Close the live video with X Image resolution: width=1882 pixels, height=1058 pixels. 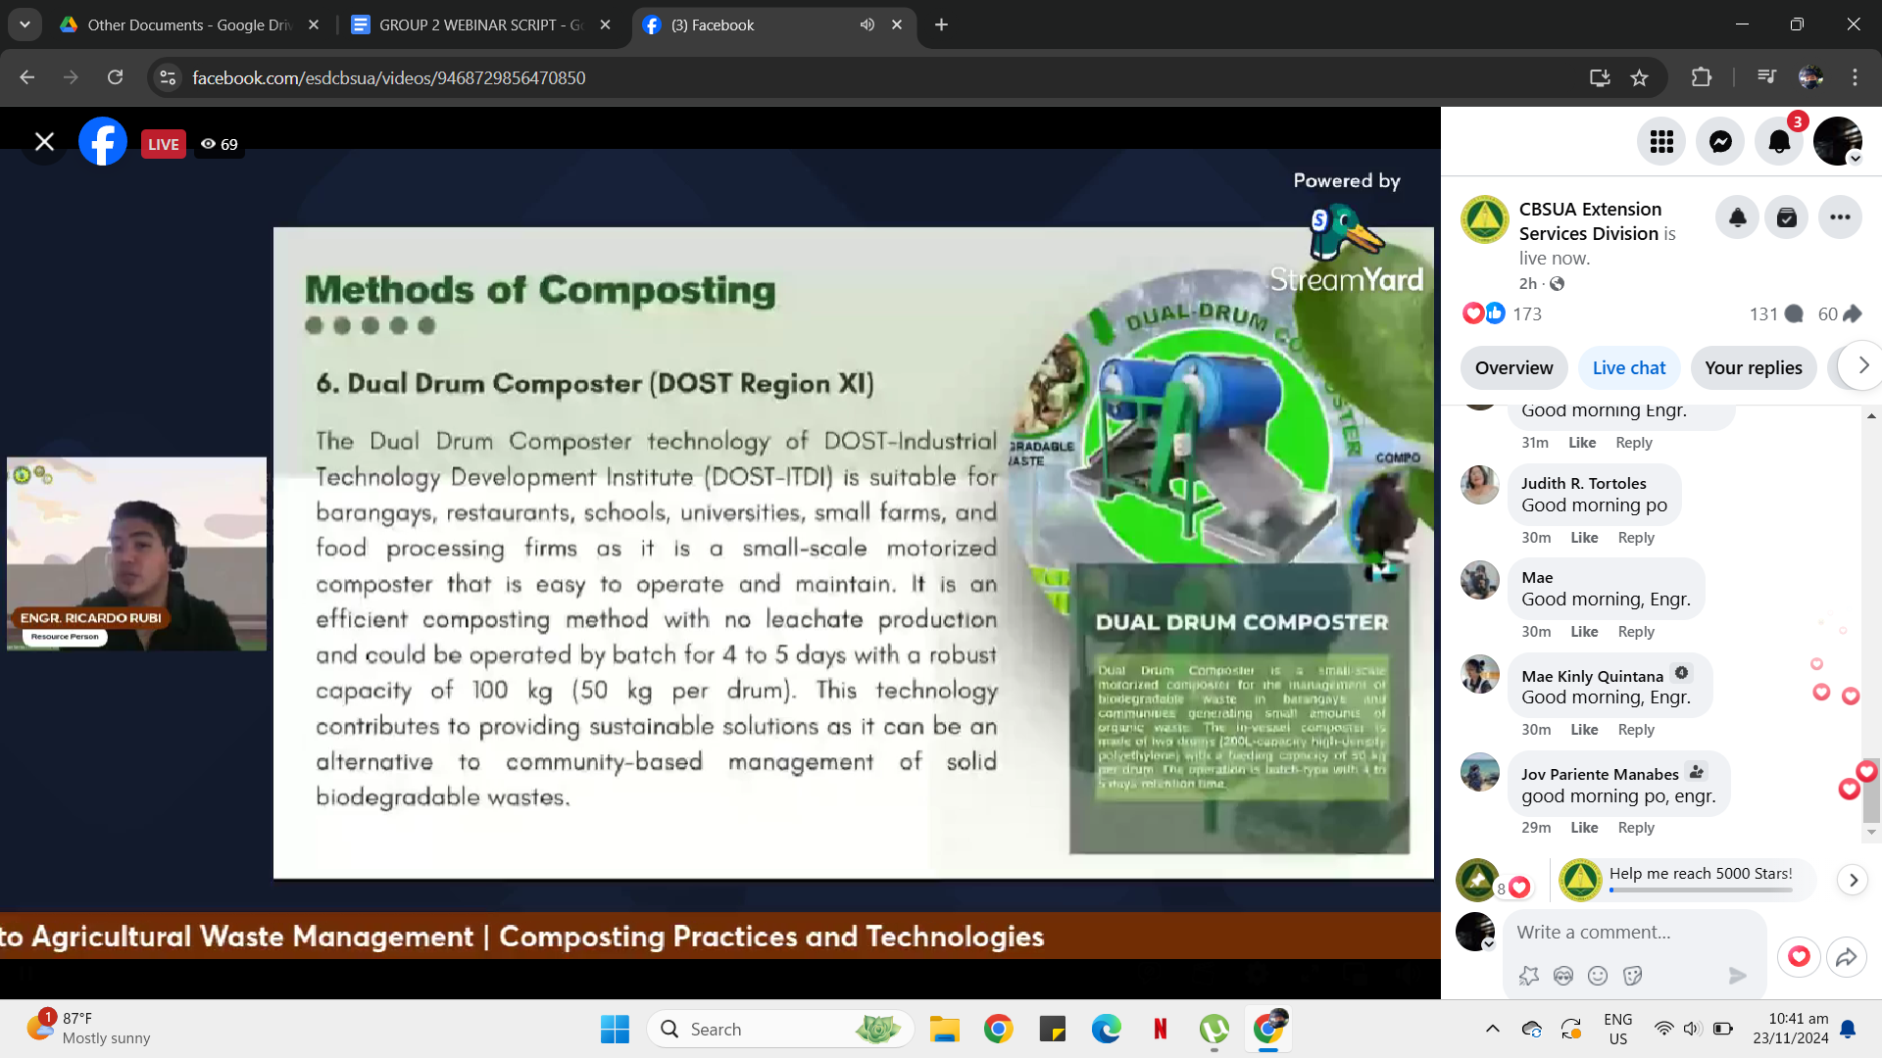click(x=44, y=142)
